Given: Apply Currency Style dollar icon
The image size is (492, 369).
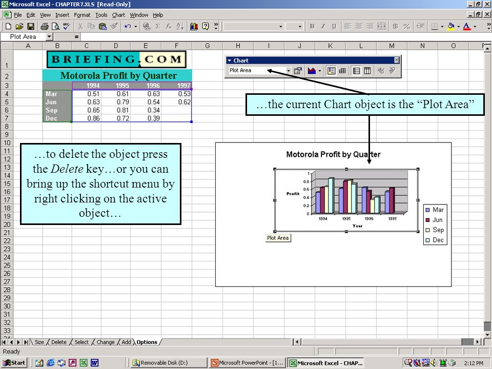Looking at the screenshot, I should click(395, 26).
